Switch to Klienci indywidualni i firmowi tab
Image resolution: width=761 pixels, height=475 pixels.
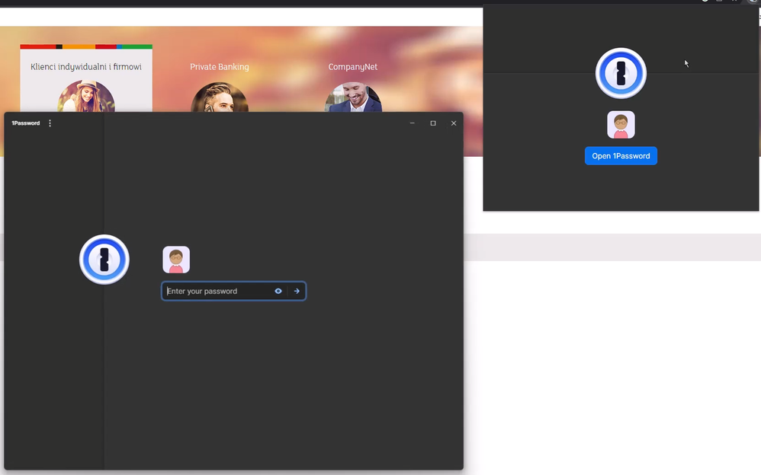click(86, 67)
